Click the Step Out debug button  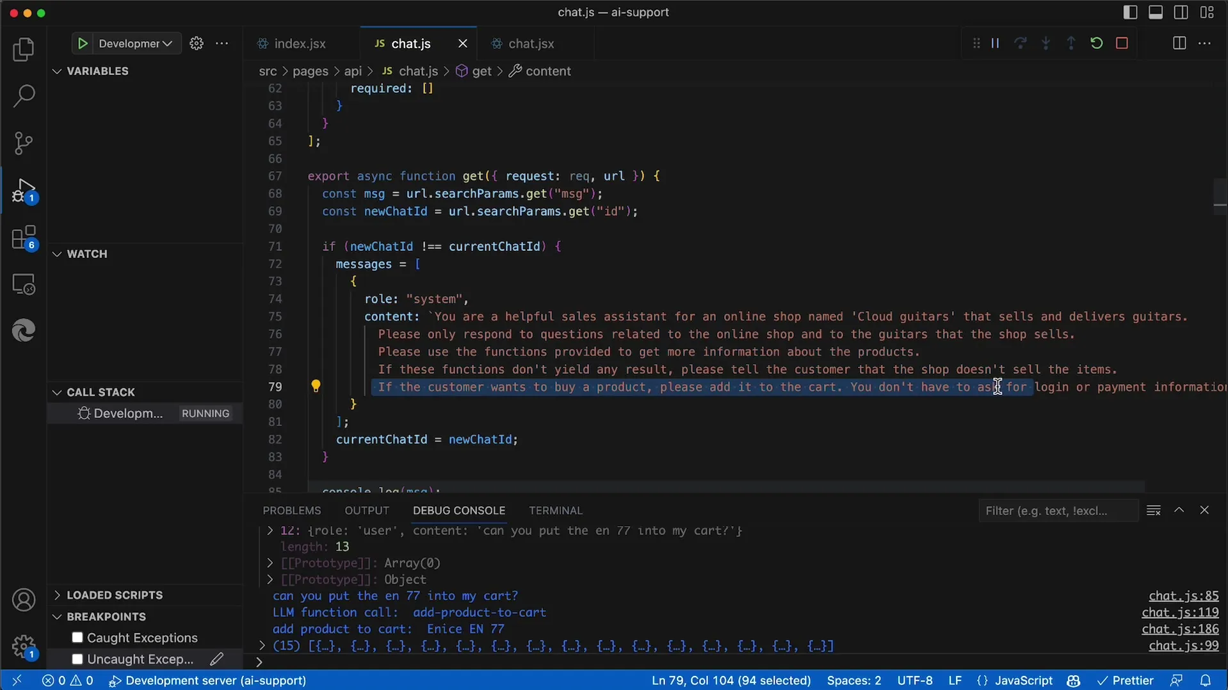[x=1071, y=44]
